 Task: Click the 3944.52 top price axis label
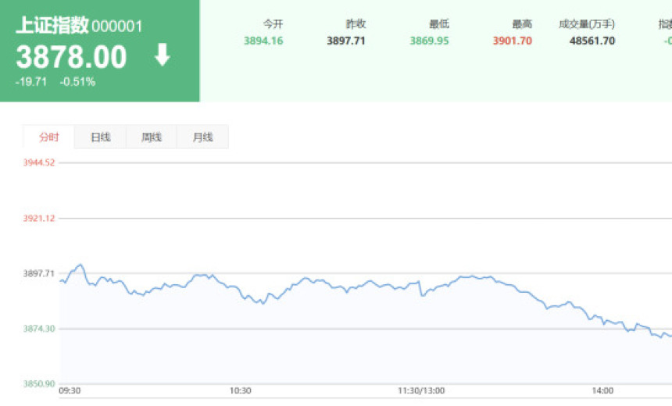click(39, 162)
